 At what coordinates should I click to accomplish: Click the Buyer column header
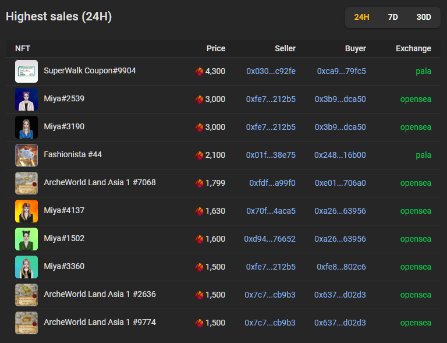(356, 48)
